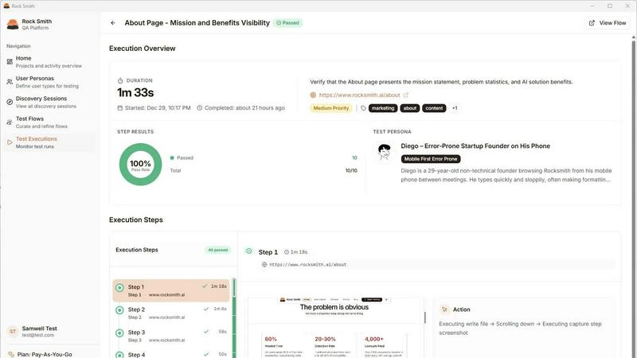The image size is (637, 358).
Task: Click the Discovery Sessions sidebar icon
Action: [10, 102]
